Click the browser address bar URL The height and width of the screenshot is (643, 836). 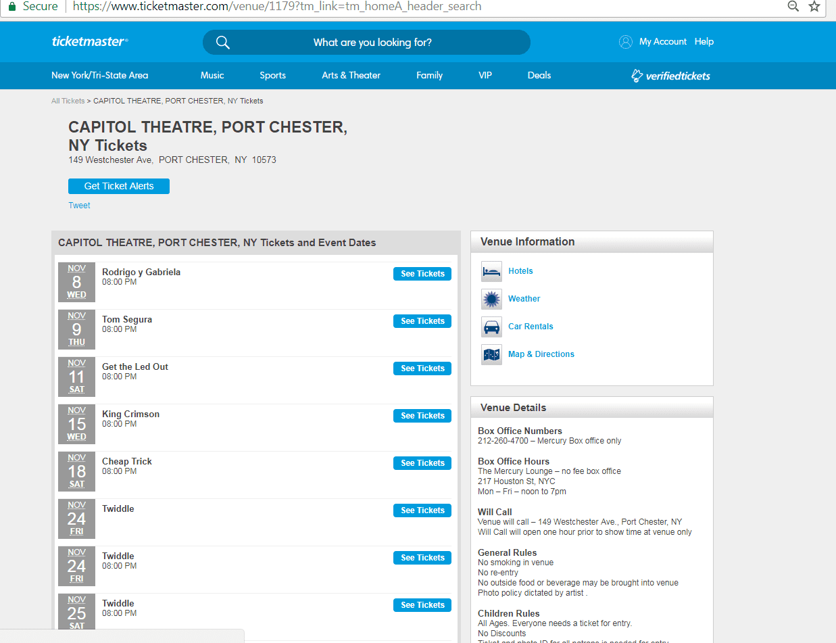(x=277, y=6)
